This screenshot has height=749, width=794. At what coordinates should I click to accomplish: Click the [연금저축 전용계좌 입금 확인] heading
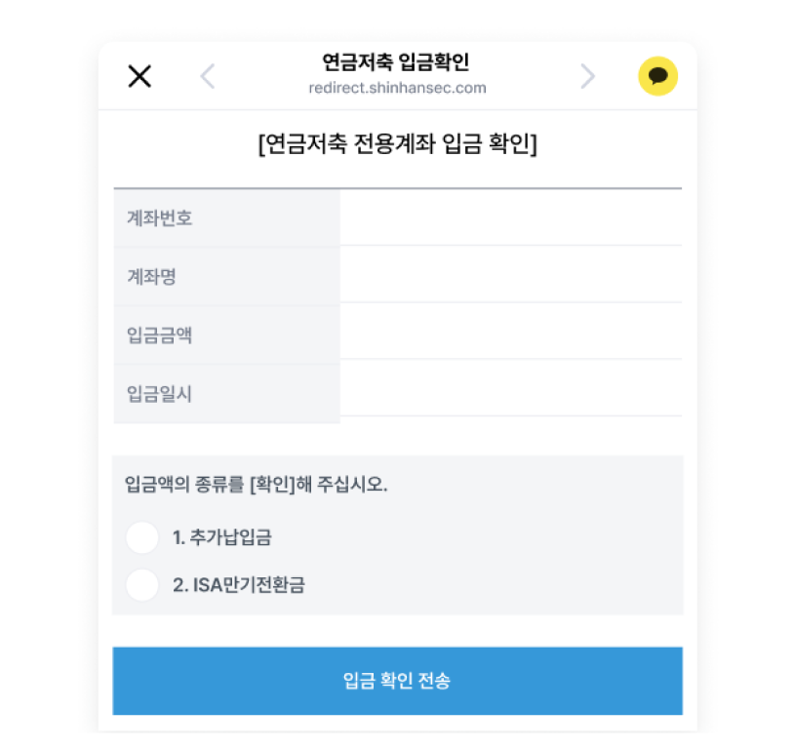(x=397, y=146)
